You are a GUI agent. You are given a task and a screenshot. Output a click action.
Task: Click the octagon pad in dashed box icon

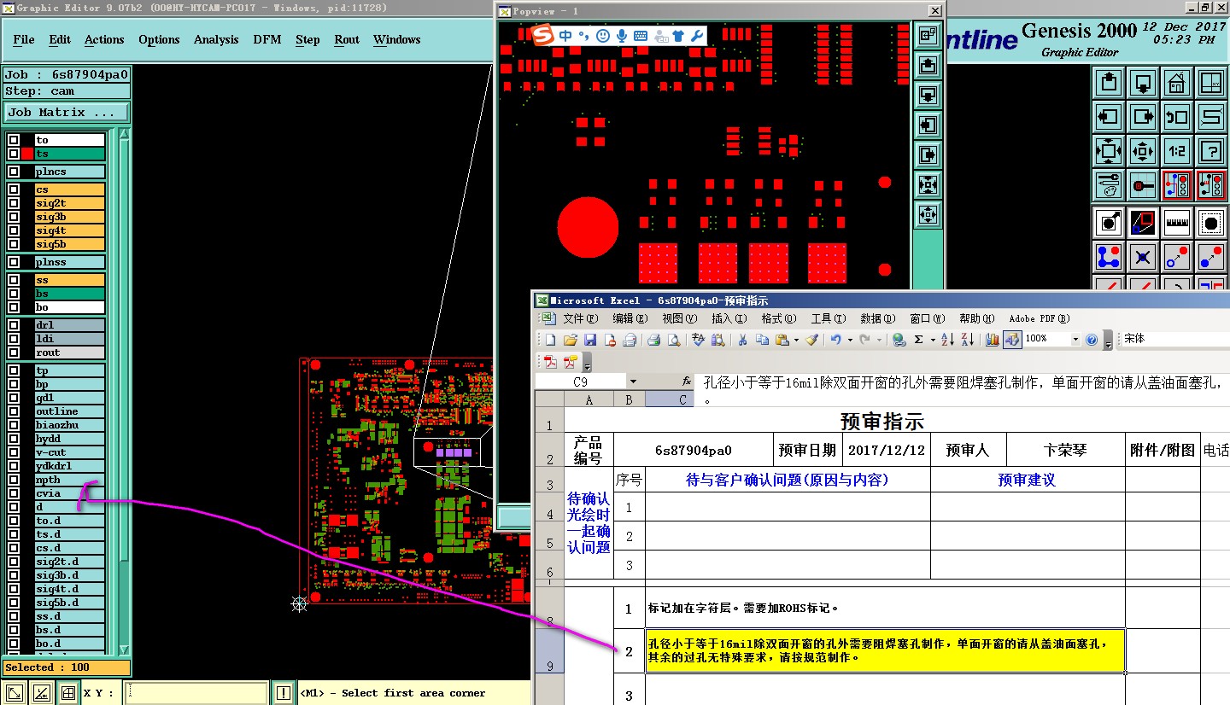(x=1210, y=223)
